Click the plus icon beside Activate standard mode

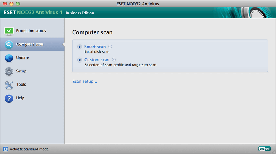[5, 149]
